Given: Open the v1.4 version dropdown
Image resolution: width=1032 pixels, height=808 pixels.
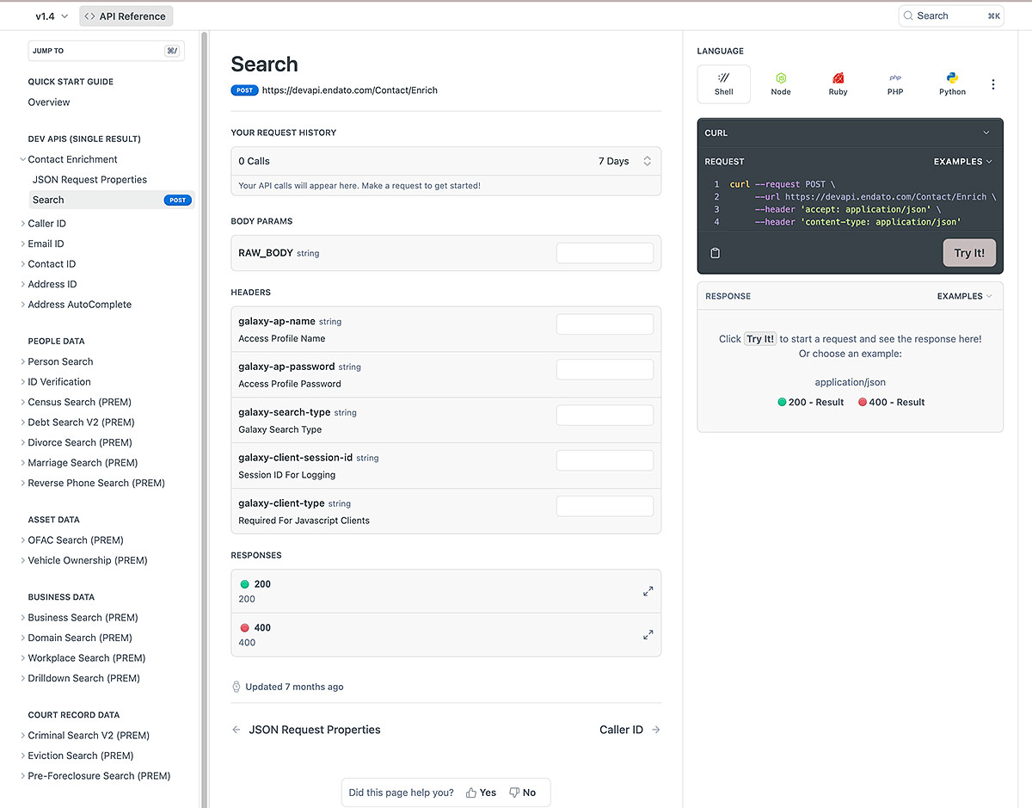Looking at the screenshot, I should (x=52, y=15).
